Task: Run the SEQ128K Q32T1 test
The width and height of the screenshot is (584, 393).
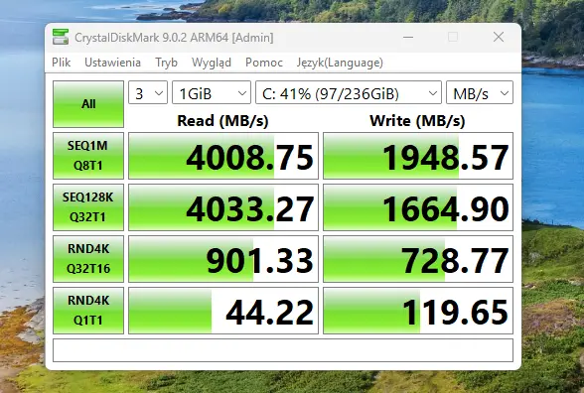Action: [x=88, y=207]
